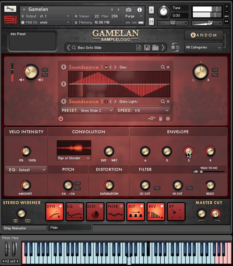This screenshot has width=233, height=266.
Task: Expand the All Categories dropdown
Action: [x=203, y=47]
